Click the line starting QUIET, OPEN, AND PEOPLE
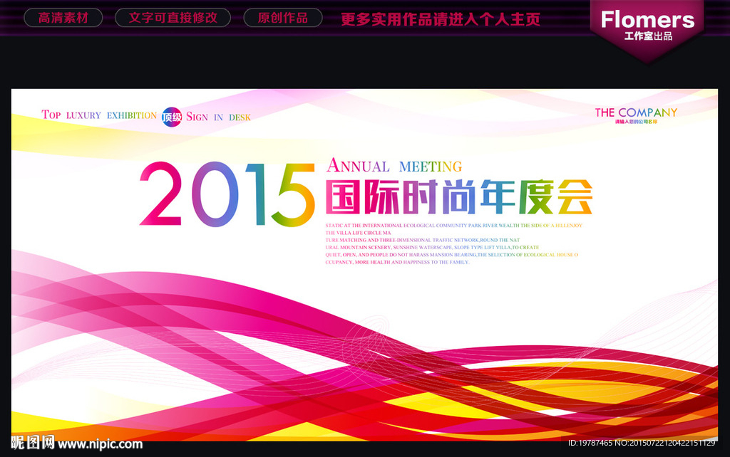730x457 pixels. coord(451,255)
